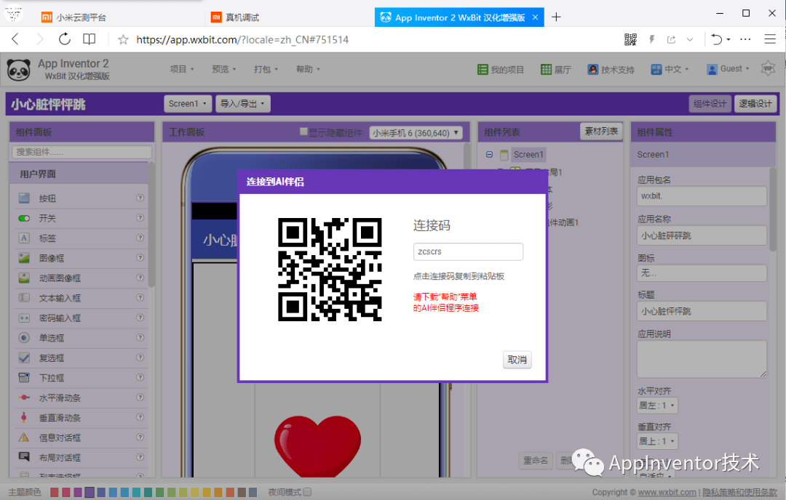Click the 重命名 rename button

tap(536, 460)
